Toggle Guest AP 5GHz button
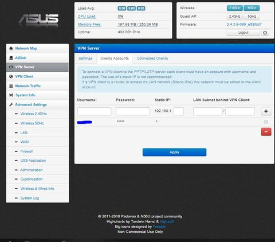This screenshot has height=242, width=275. tap(252, 17)
